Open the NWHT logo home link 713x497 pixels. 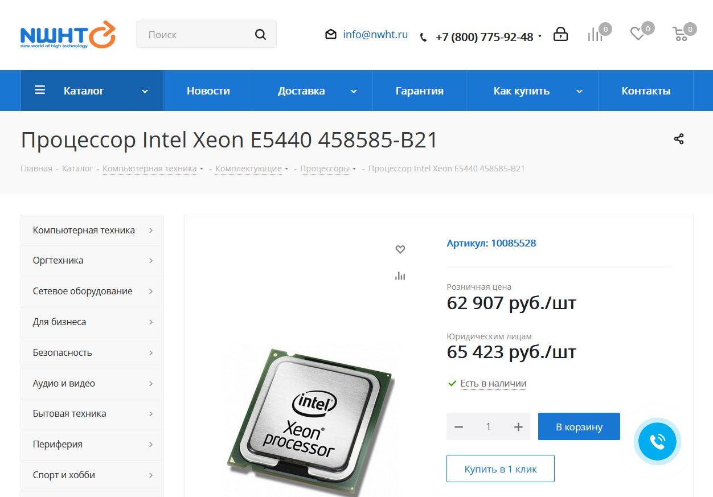pyautogui.click(x=68, y=35)
